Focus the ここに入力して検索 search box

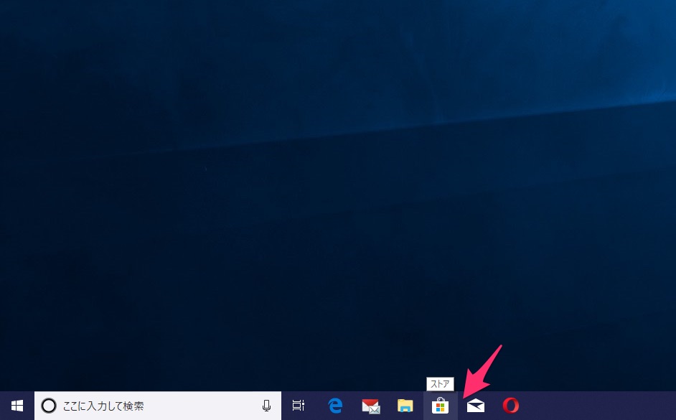tap(158, 406)
